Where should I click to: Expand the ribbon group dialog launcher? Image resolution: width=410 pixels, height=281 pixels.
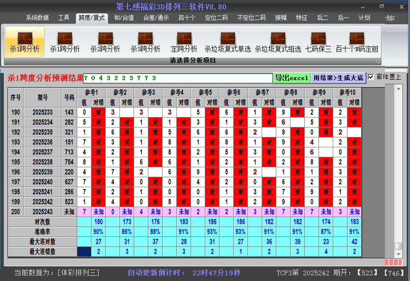(x=377, y=61)
